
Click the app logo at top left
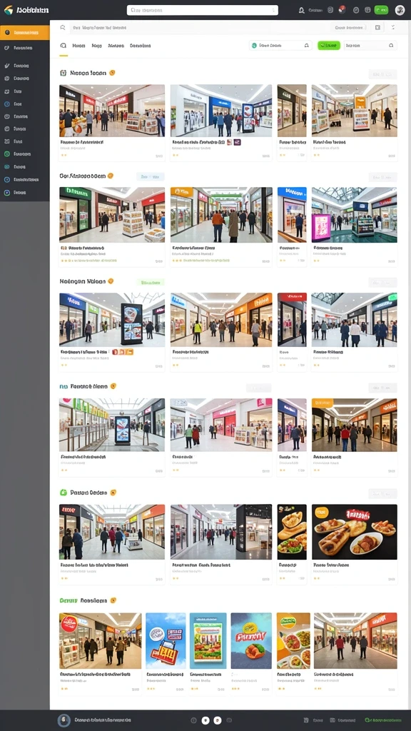(x=9, y=10)
